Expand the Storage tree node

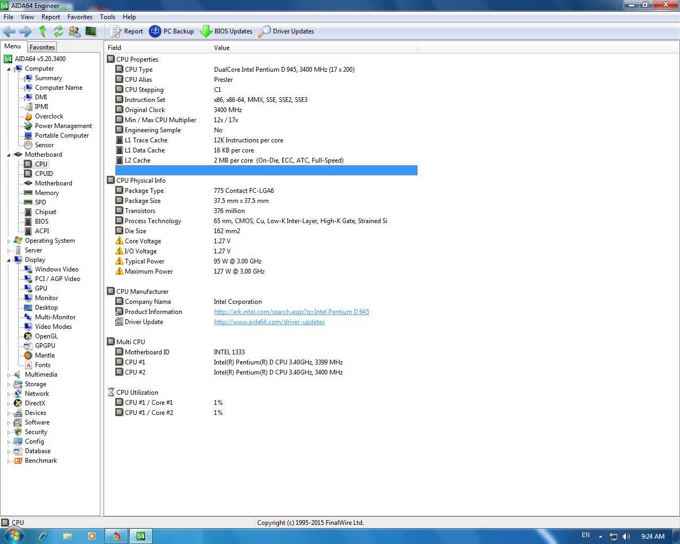coord(8,385)
